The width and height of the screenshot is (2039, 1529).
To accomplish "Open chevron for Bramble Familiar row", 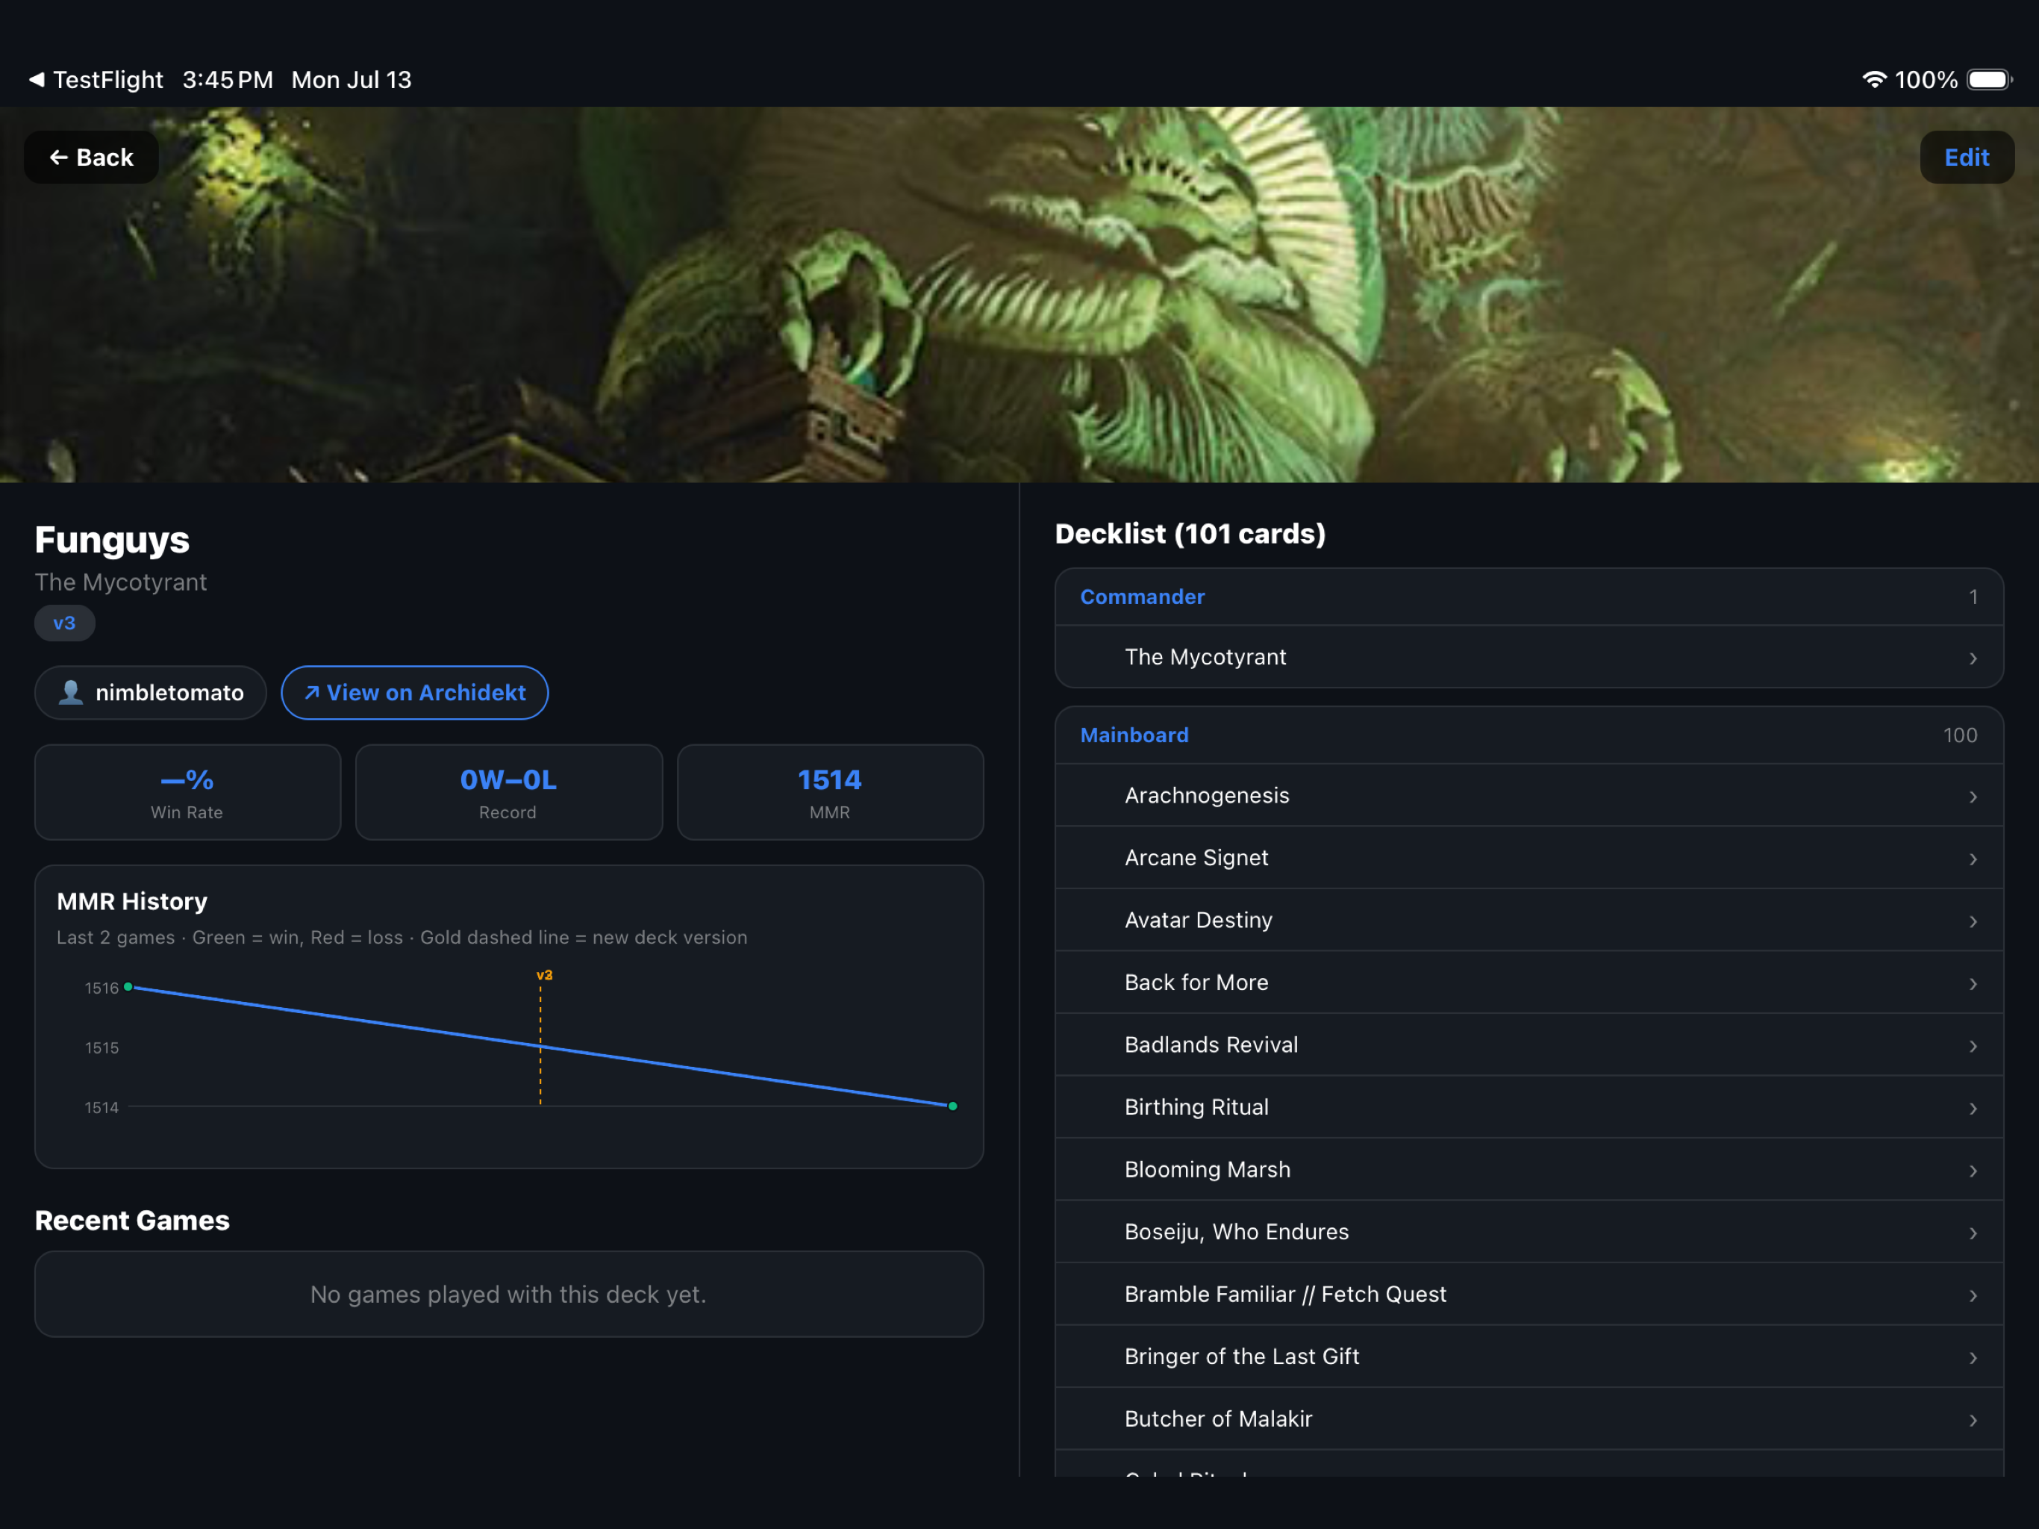I will point(1973,1295).
